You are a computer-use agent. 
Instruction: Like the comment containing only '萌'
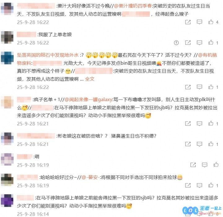pyautogui.click(x=216, y=164)
